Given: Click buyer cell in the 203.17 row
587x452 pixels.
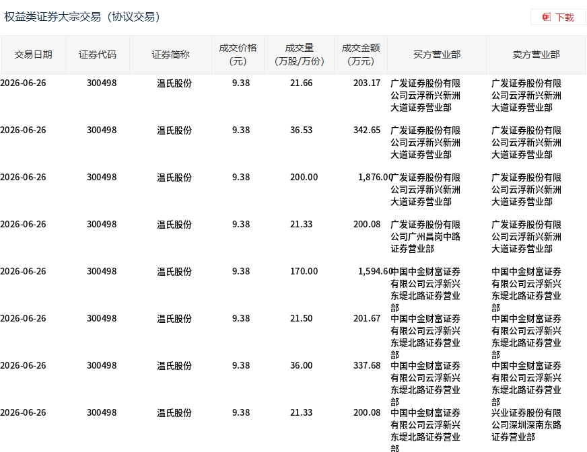Looking at the screenshot, I should pos(425,96).
